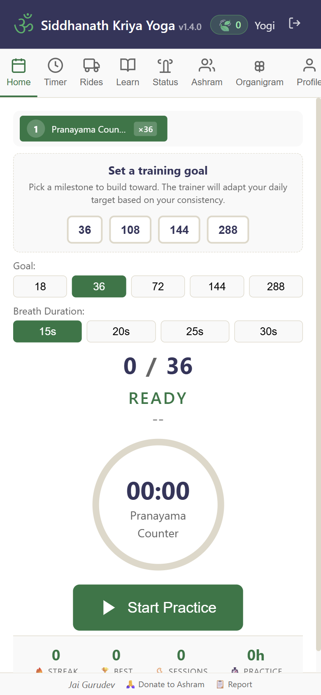Open the Donate to Ashram link
The width and height of the screenshot is (321, 695).
point(170,684)
